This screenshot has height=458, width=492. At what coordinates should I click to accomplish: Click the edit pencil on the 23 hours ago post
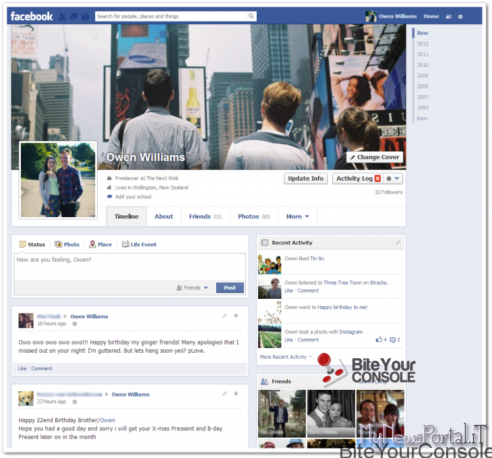[x=224, y=394]
